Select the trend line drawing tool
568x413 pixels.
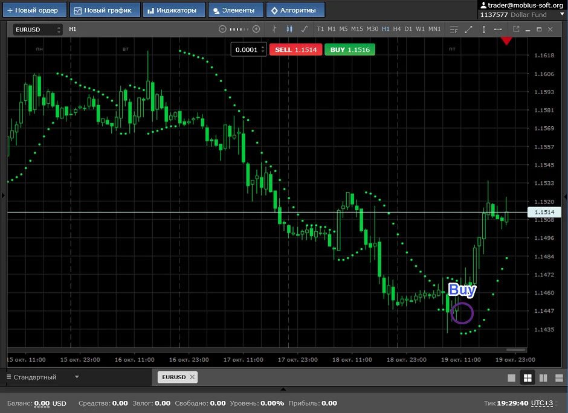click(468, 30)
